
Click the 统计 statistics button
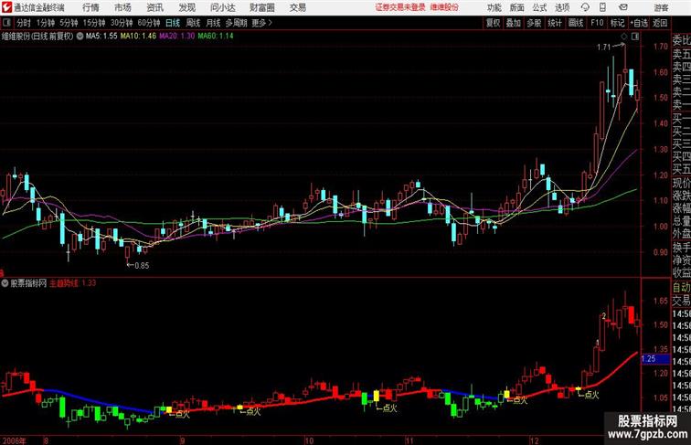point(555,23)
